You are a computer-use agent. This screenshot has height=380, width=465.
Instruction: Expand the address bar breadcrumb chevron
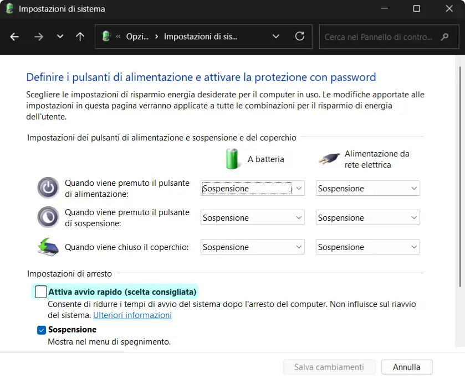(276, 37)
